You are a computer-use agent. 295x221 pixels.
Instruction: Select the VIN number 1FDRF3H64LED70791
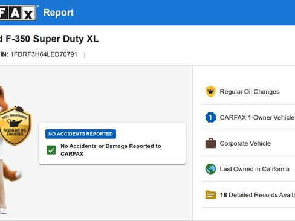[x=44, y=54]
